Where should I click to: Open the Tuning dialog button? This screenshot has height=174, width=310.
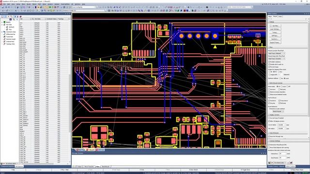275,32
